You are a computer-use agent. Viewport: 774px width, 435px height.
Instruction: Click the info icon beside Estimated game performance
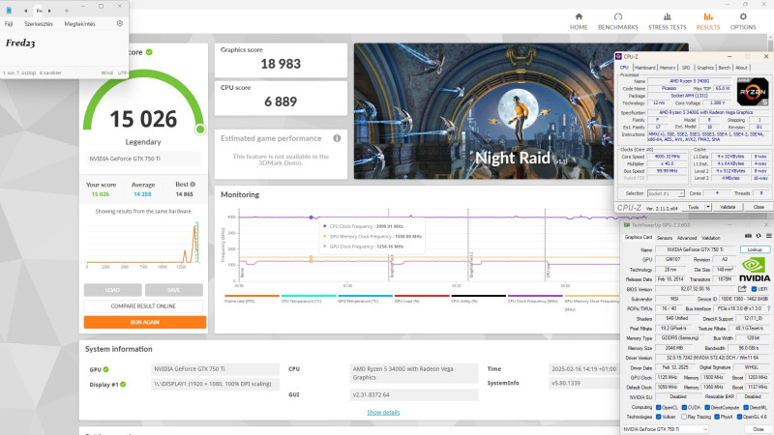[x=337, y=138]
